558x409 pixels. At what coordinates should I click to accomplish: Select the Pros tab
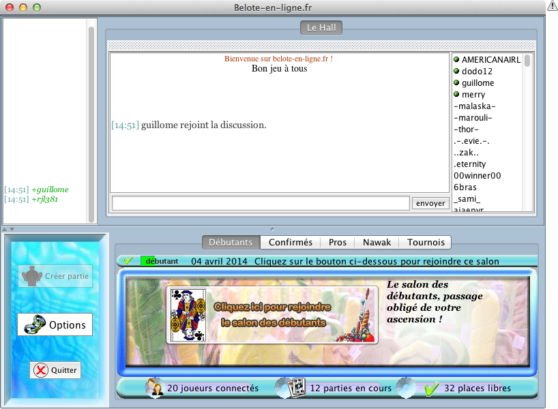tap(338, 242)
